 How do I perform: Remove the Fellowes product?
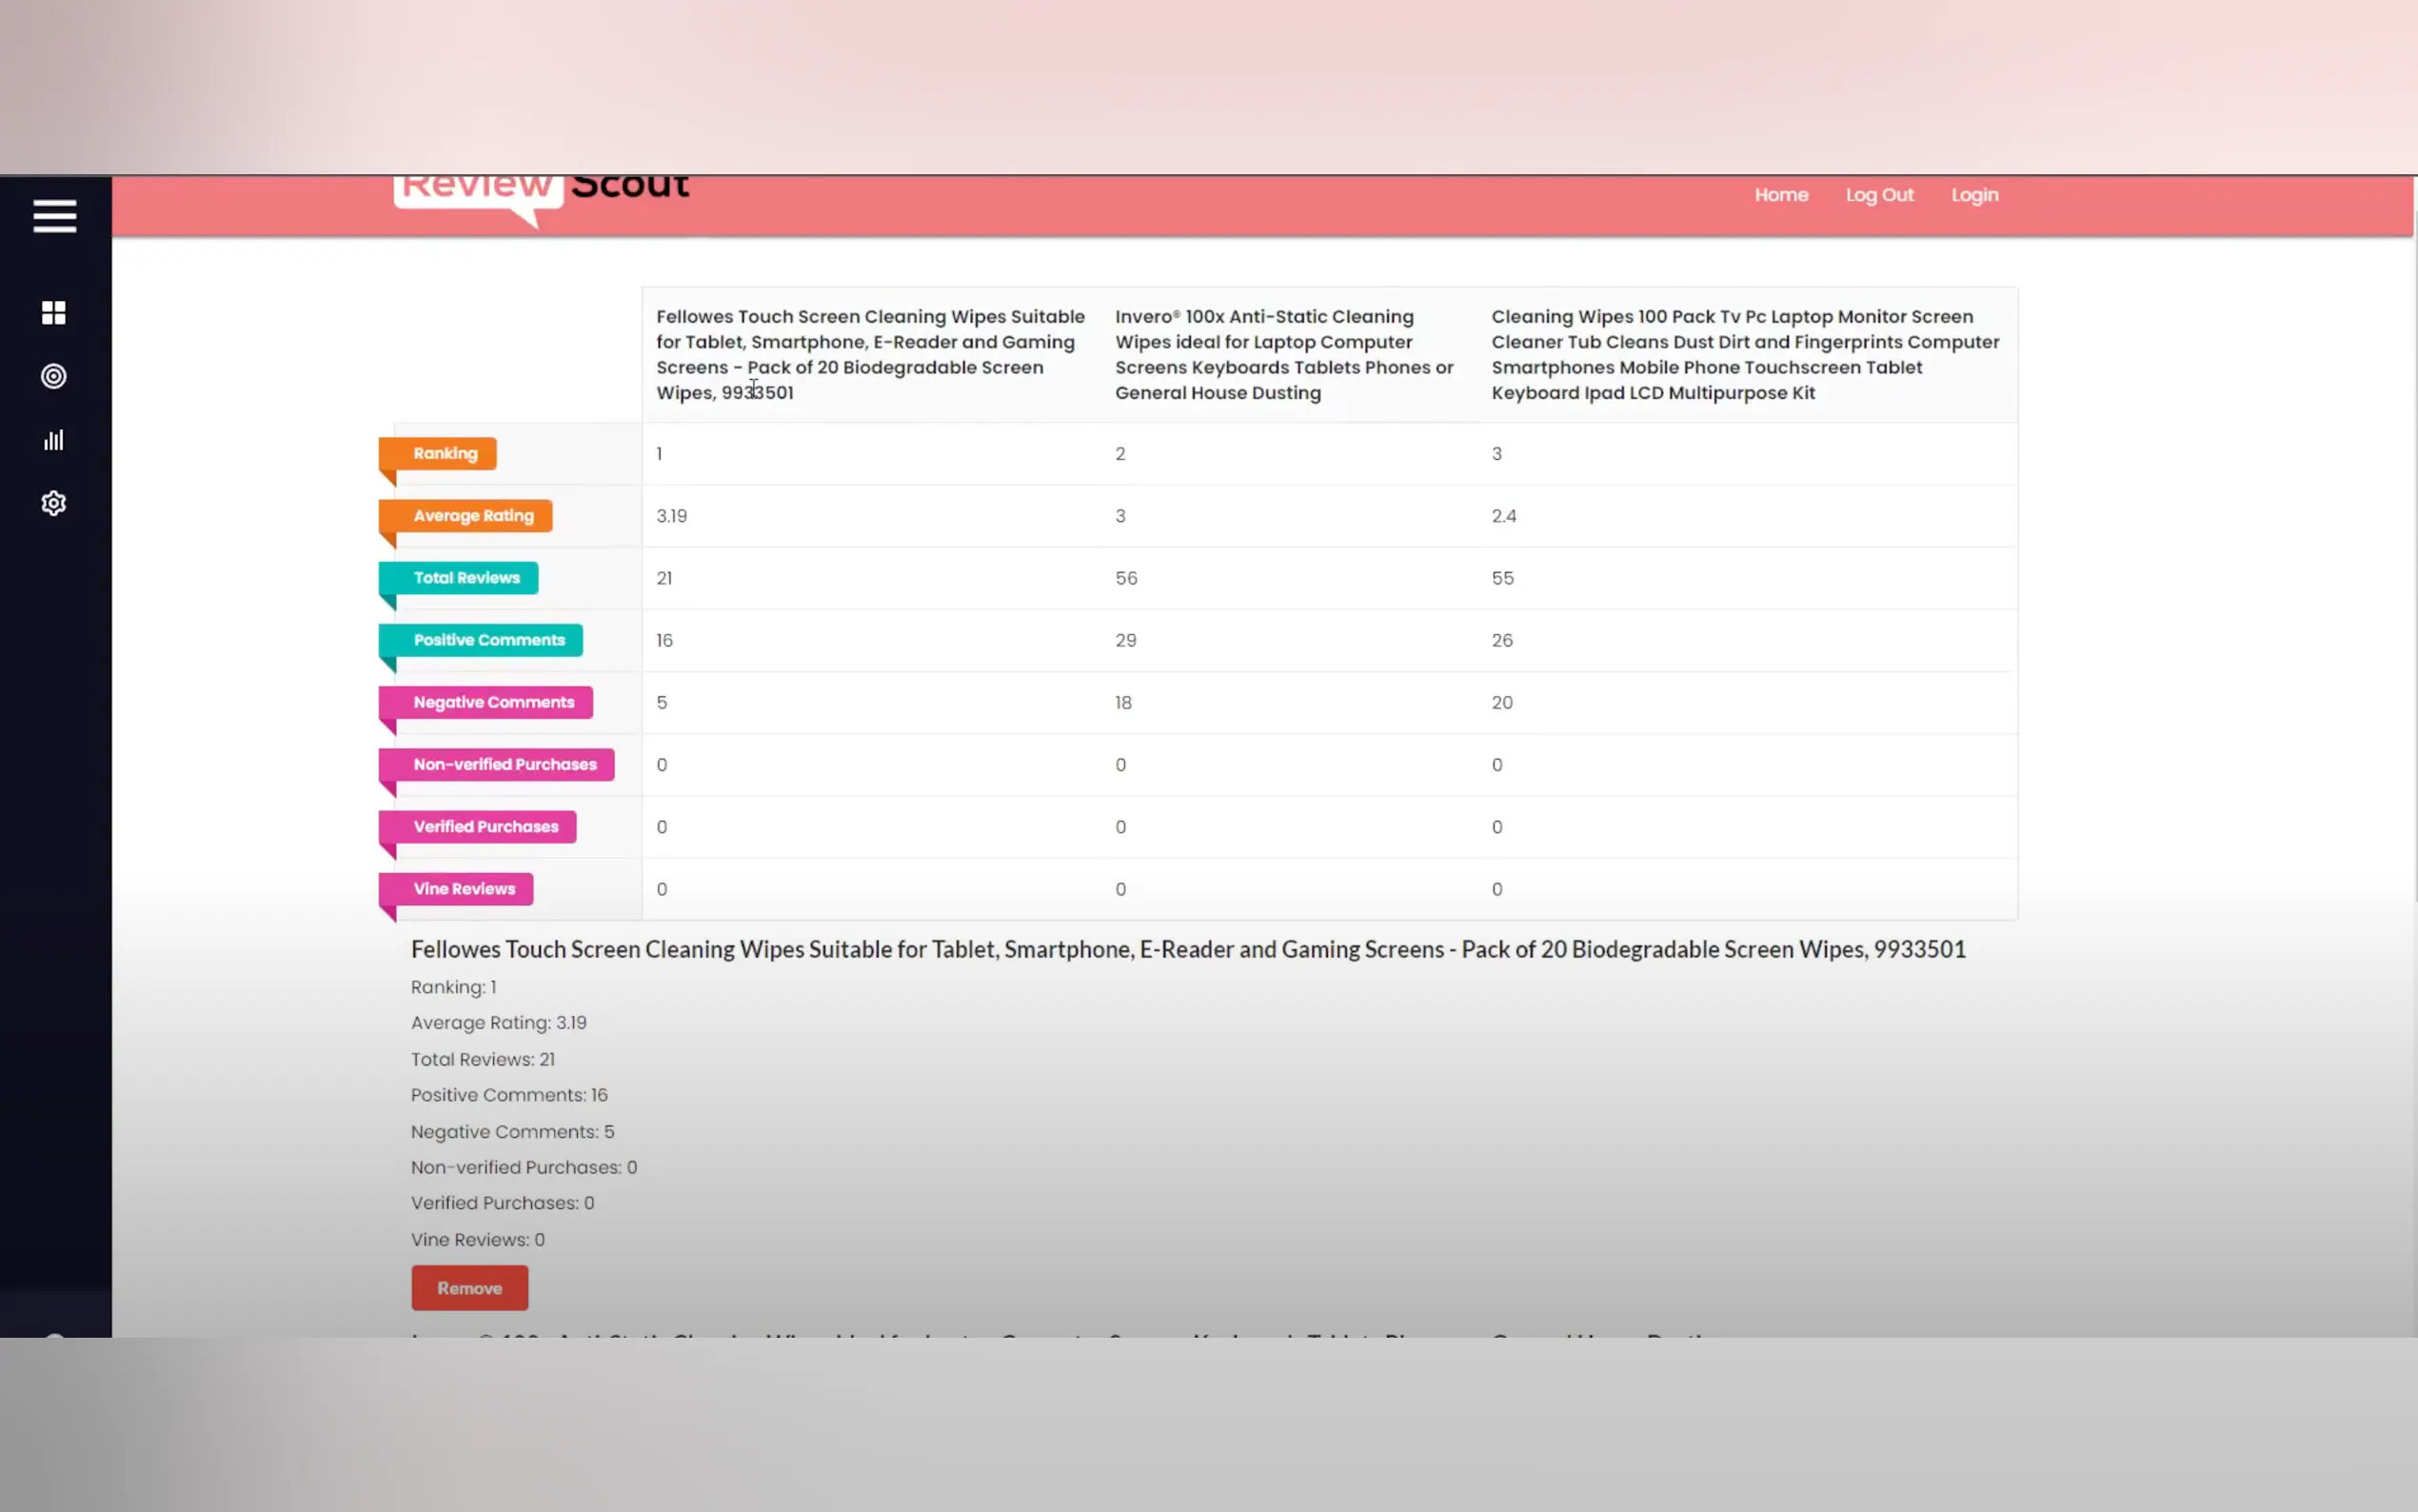(x=468, y=1288)
